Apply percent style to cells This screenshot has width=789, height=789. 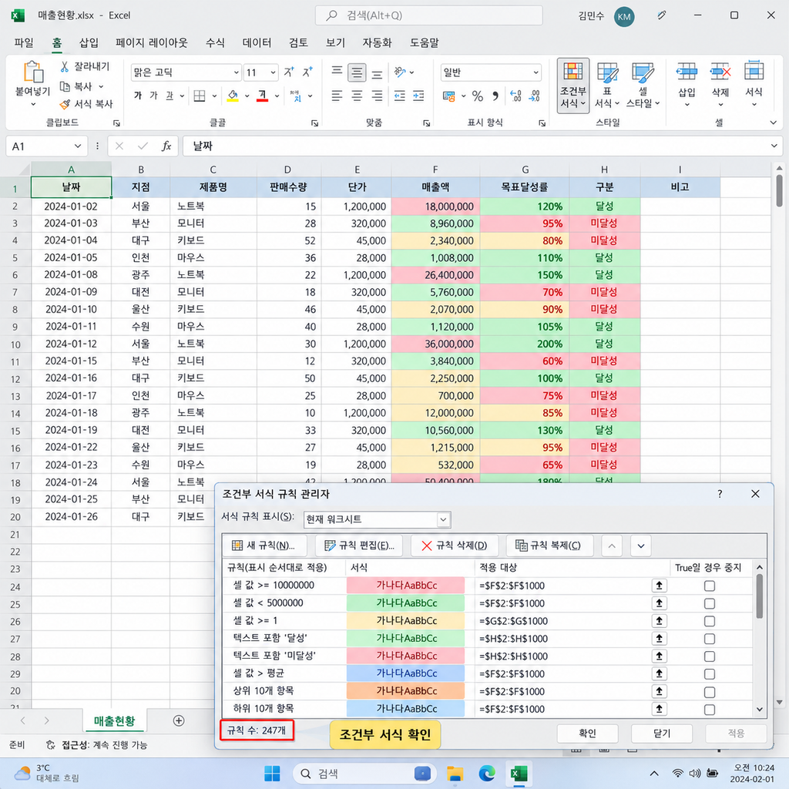[478, 96]
